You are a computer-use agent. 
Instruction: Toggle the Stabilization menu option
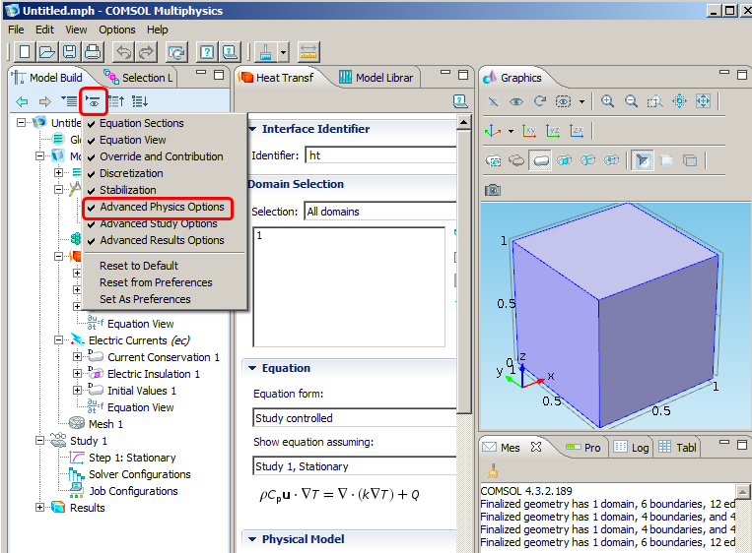[127, 190]
